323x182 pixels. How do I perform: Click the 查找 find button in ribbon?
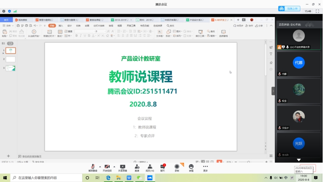coord(211,31)
